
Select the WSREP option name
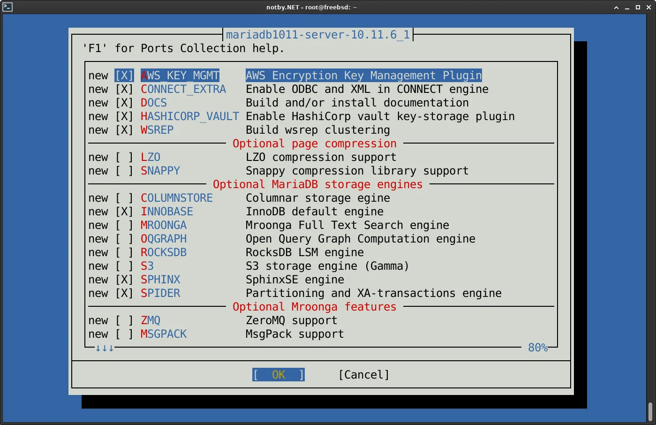[157, 130]
